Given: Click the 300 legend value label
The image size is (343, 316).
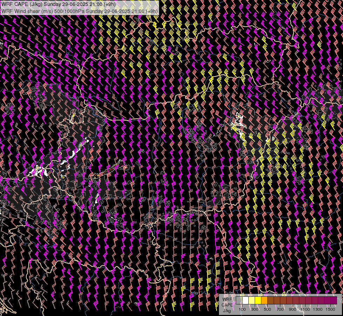Looking at the screenshot, I should pos(255,309).
